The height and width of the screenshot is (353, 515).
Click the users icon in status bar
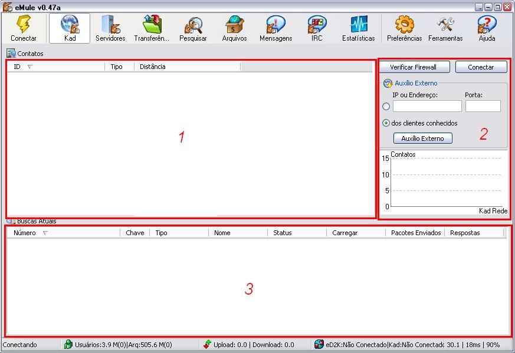68,344
